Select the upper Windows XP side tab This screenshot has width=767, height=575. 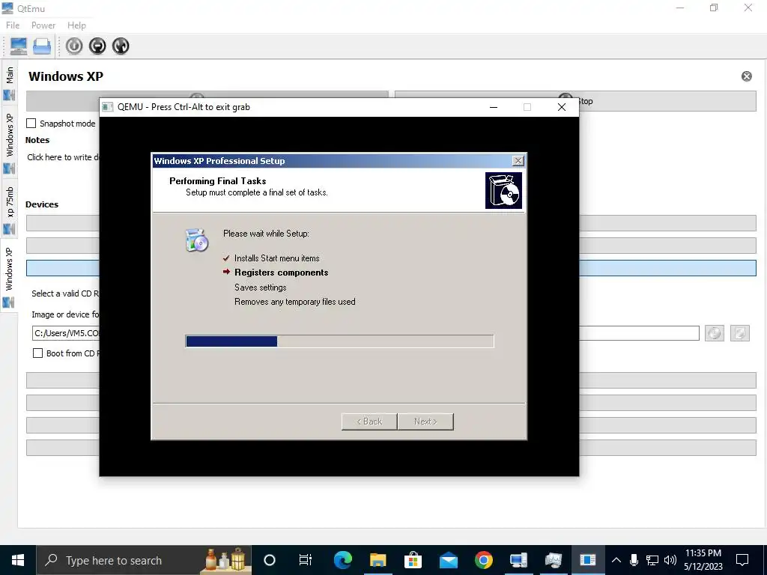coord(9,142)
